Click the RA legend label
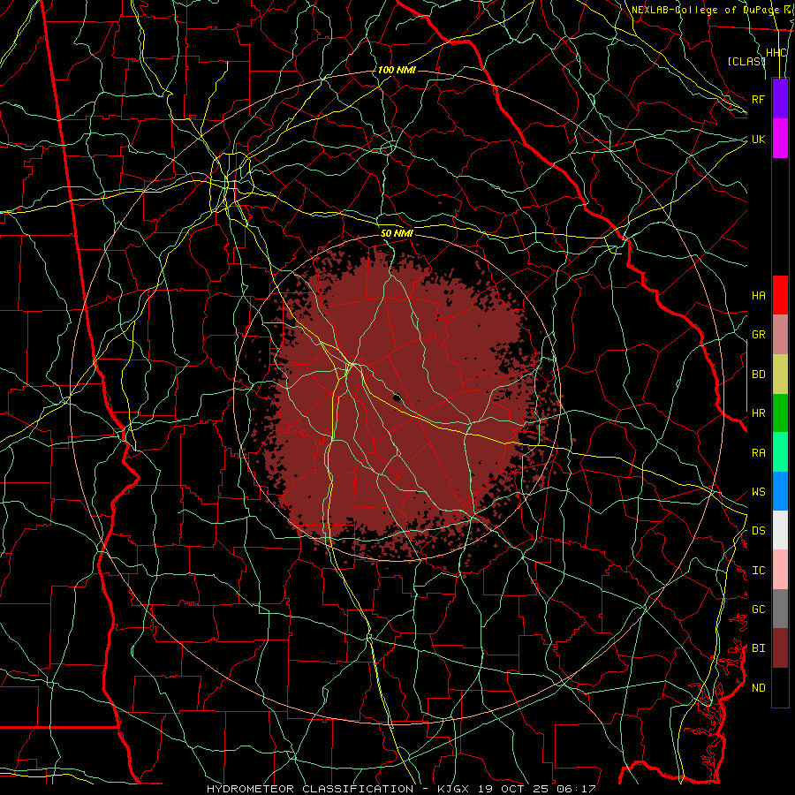Image resolution: width=795 pixels, height=795 pixels. (759, 453)
